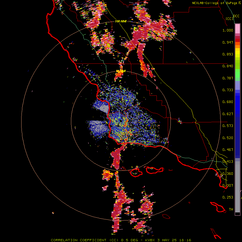Click the 0.467 legend value
The width and height of the screenshot is (242, 242).
(228, 150)
